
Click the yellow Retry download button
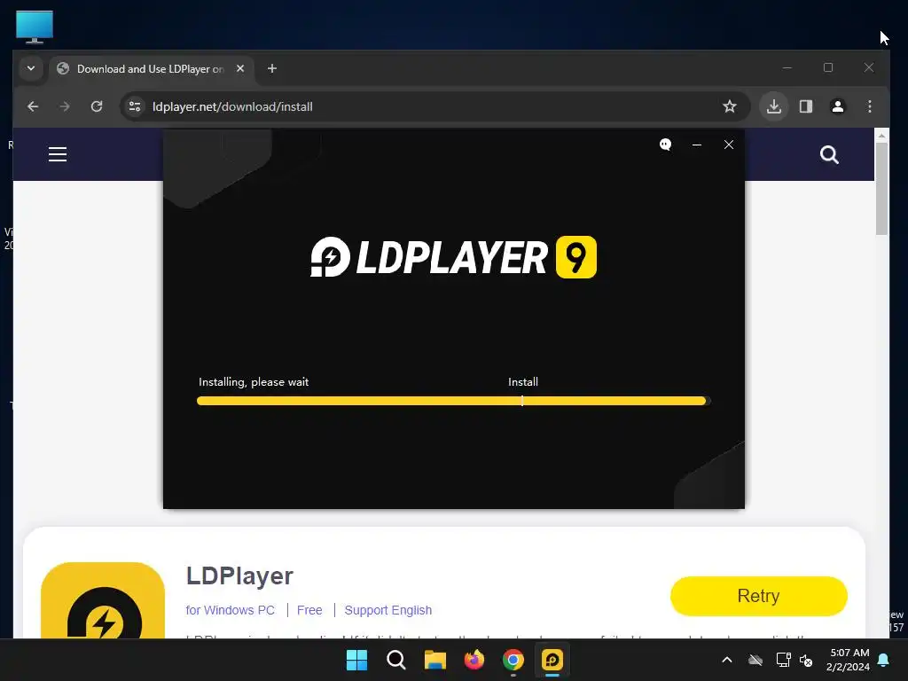759,596
